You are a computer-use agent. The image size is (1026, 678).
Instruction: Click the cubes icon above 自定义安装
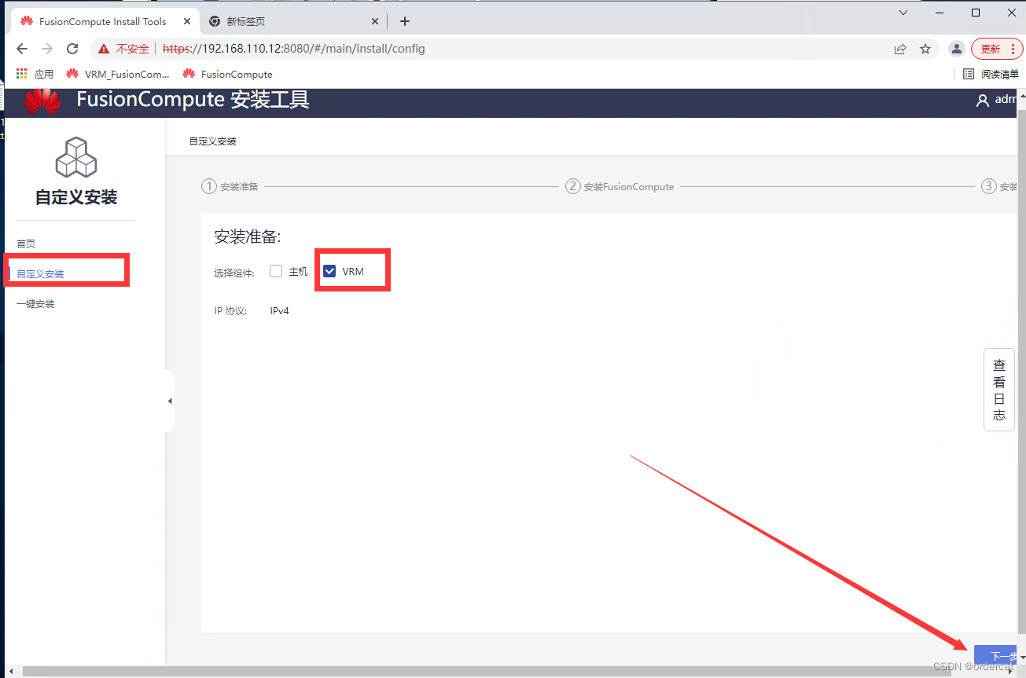76,157
